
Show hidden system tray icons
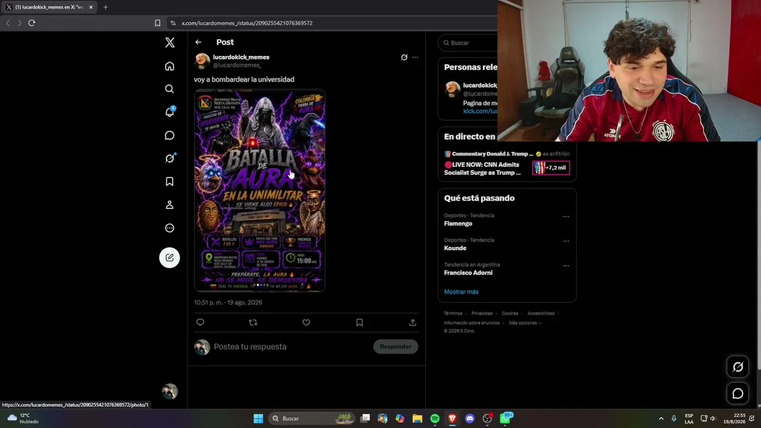[x=661, y=418]
